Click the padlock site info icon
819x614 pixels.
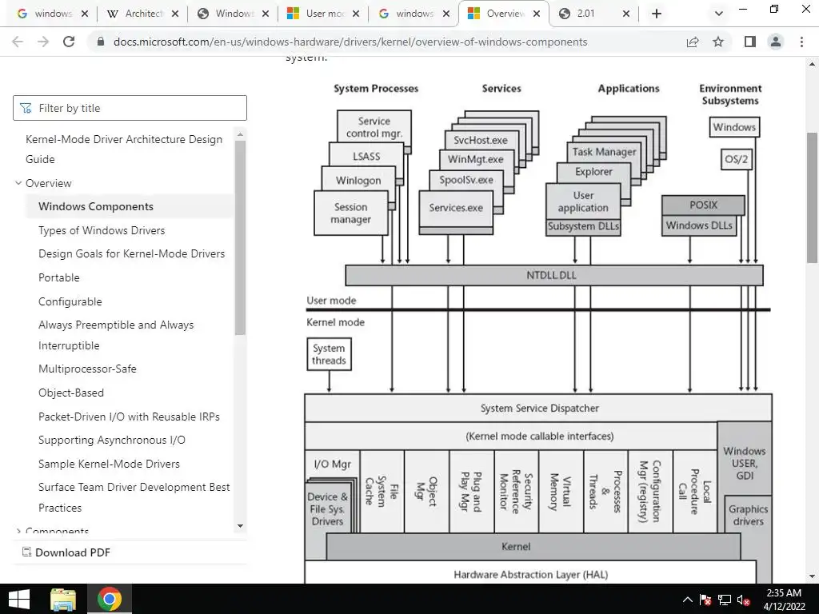click(101, 42)
